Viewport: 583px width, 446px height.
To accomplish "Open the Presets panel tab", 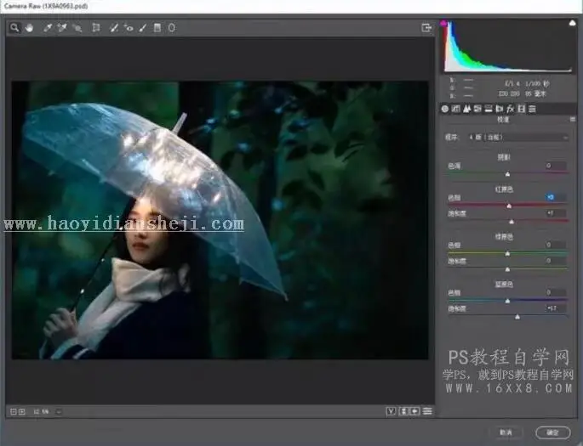I will (x=533, y=109).
